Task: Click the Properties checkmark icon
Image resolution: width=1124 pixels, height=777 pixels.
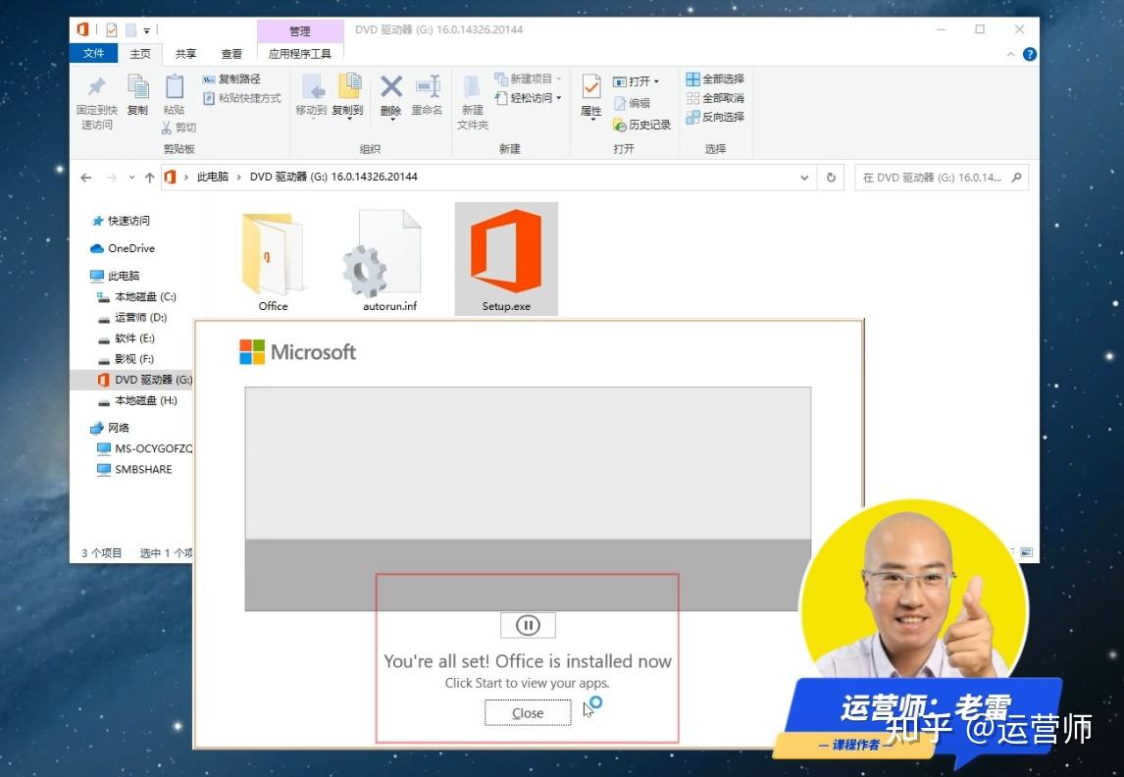Action: pyautogui.click(x=591, y=87)
